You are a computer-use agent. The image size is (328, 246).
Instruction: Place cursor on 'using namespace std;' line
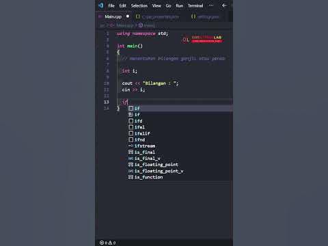pyautogui.click(x=142, y=33)
